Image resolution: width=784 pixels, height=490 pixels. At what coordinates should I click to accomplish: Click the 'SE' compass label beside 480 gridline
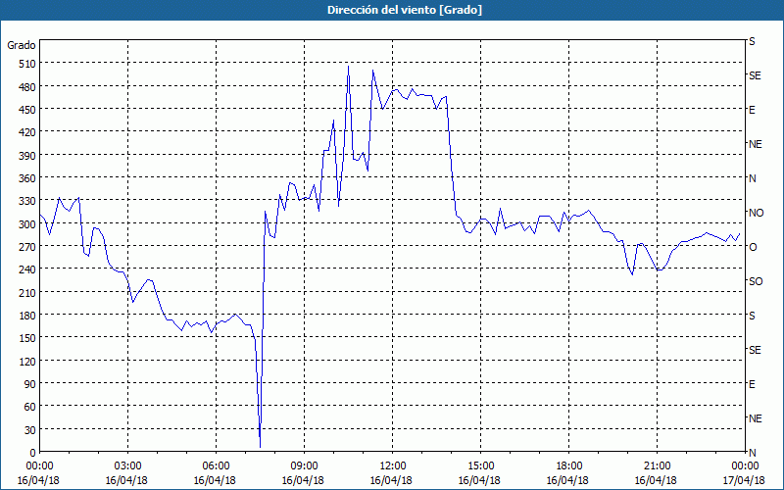tap(755, 75)
